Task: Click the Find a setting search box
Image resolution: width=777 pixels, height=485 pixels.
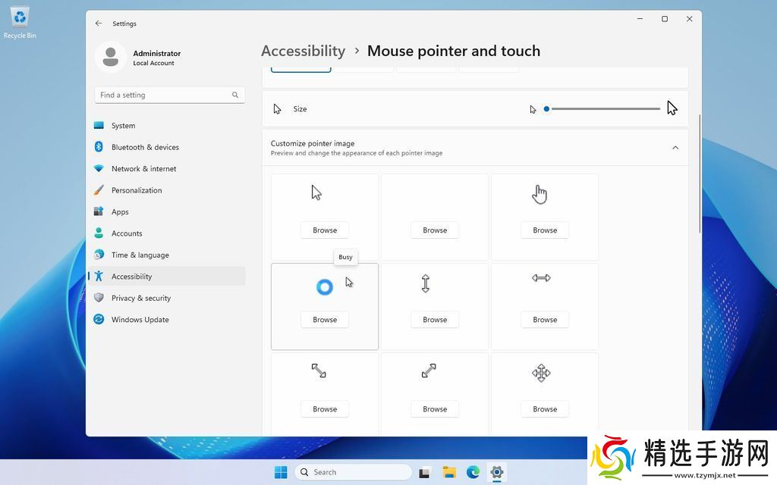Action: [164, 95]
